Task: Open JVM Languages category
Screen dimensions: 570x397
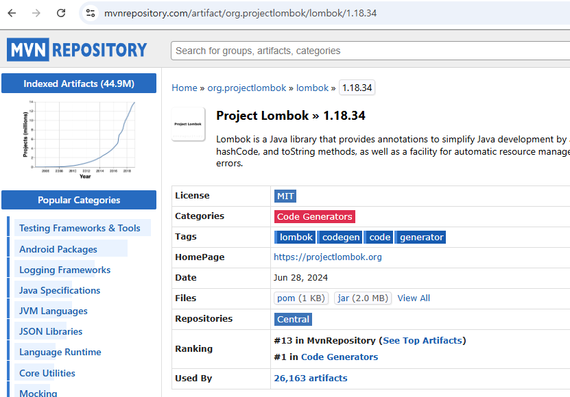Action: (53, 311)
